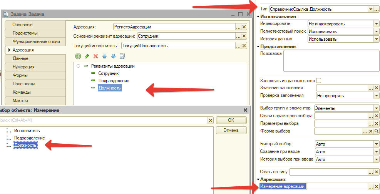Click the pencil Edit icon in the toolbar
Viewport: 380px width, 194px height.
(87, 56)
